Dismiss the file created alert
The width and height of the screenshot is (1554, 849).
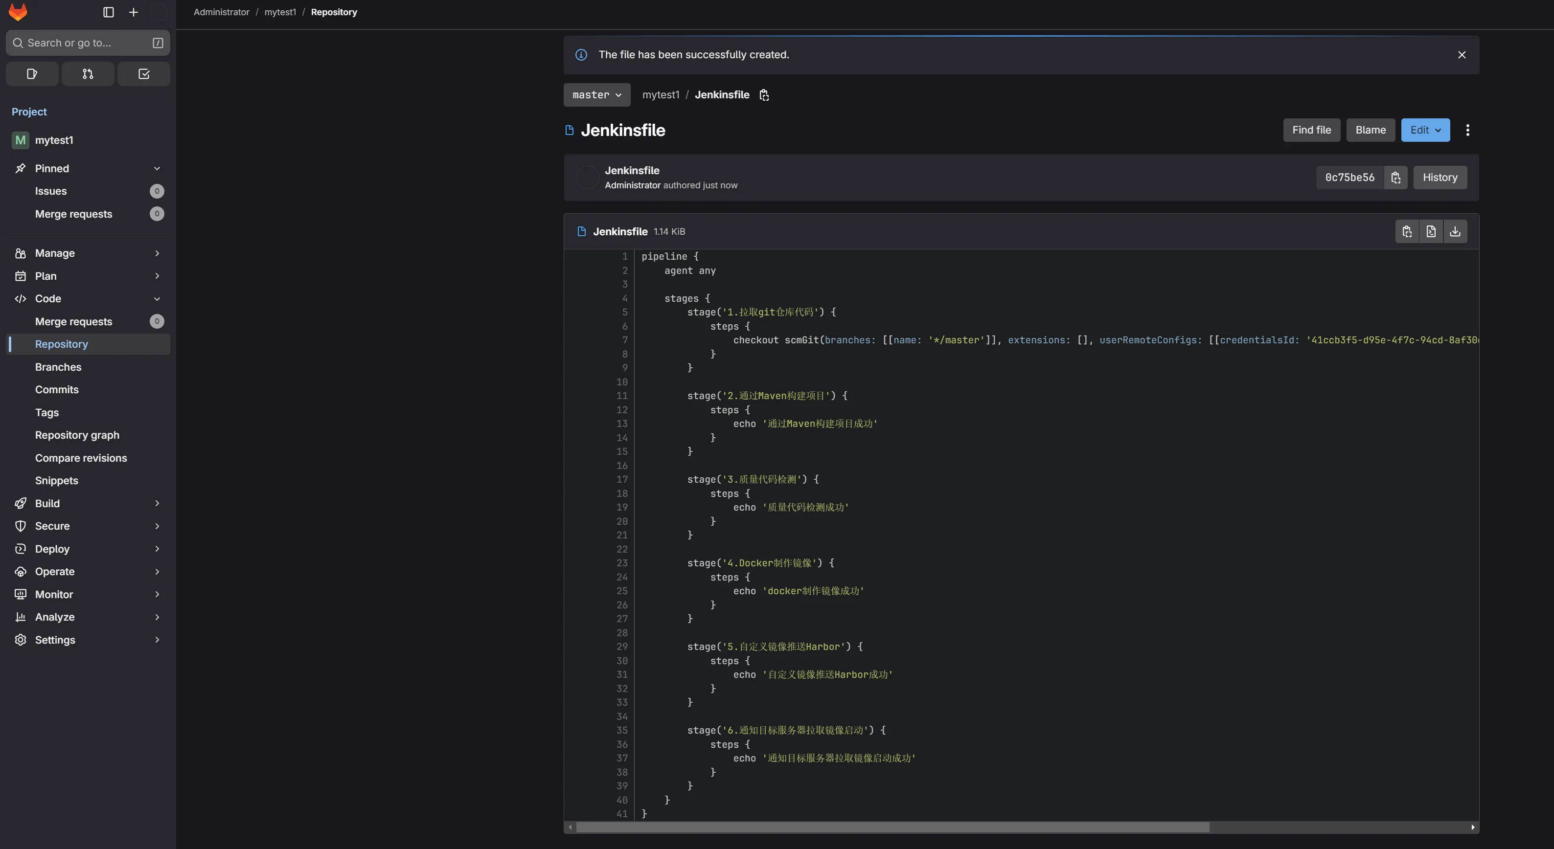[x=1461, y=55]
